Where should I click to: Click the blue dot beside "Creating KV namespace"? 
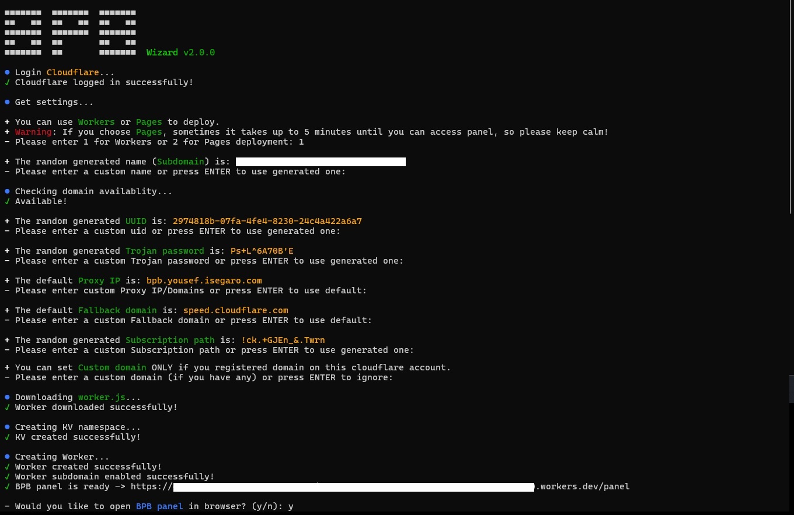pyautogui.click(x=7, y=426)
